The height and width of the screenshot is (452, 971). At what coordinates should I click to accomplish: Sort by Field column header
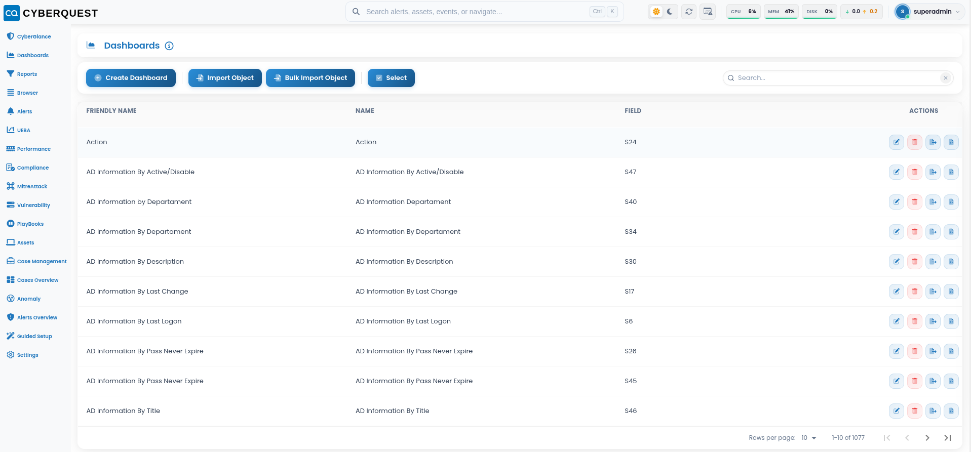pos(633,111)
